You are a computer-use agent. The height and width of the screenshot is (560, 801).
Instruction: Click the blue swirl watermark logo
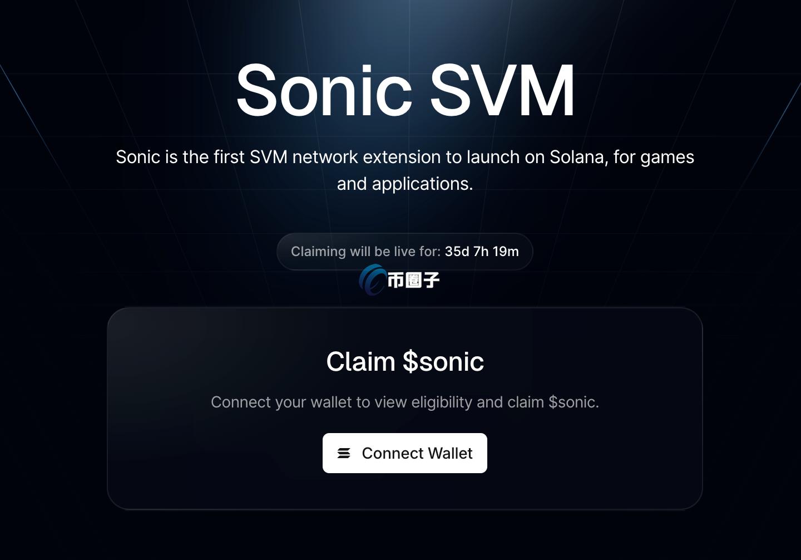pyautogui.click(x=372, y=279)
